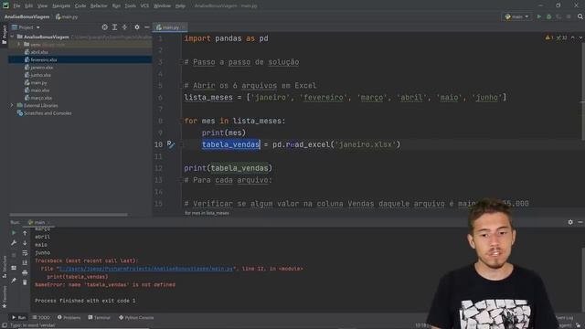
Task: Open the TODO tool window
Action: tap(41, 318)
